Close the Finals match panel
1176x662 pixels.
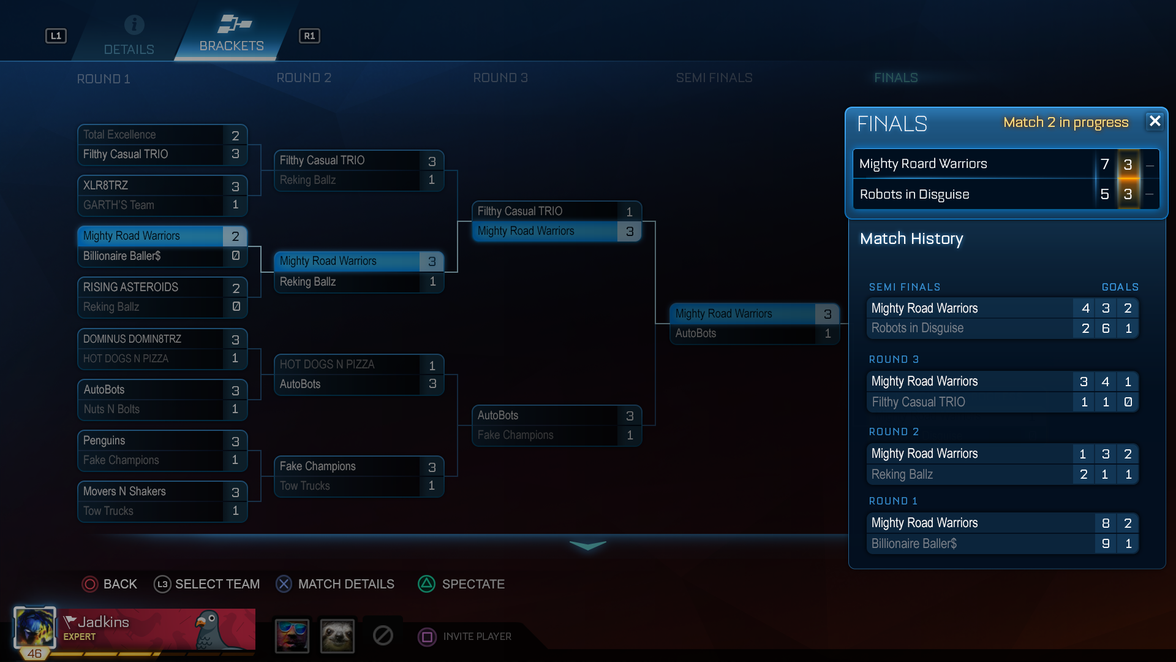click(x=1156, y=122)
